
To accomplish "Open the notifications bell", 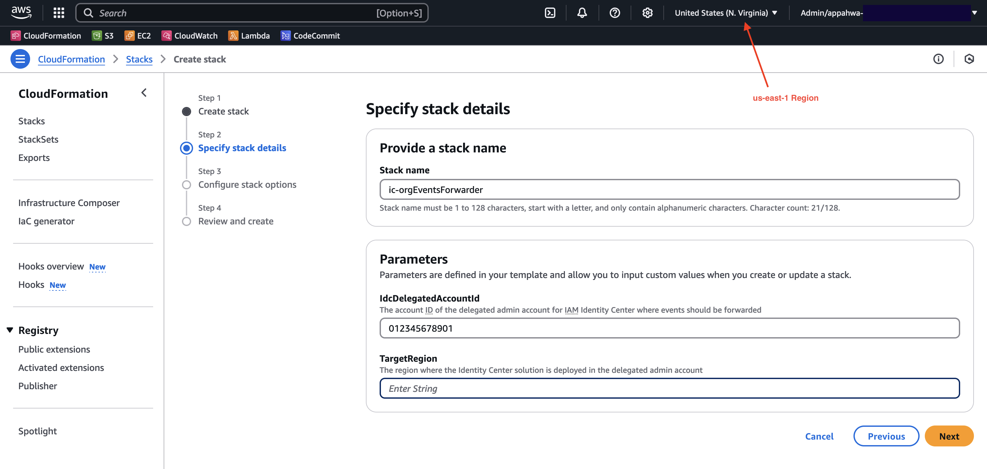I will 582,13.
